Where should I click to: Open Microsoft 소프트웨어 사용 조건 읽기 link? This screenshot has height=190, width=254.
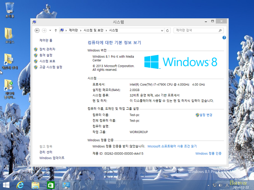pos(172,146)
